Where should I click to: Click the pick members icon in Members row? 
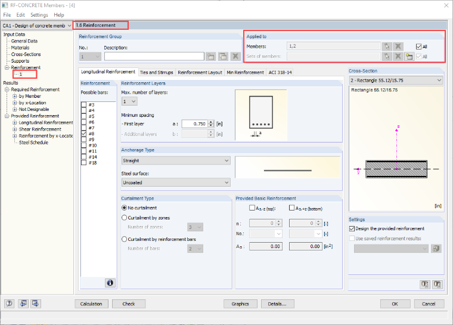387,47
